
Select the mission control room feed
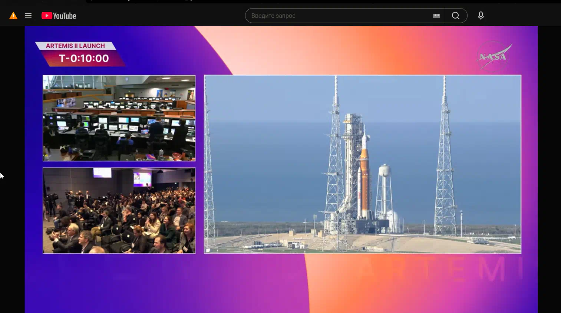click(x=119, y=118)
